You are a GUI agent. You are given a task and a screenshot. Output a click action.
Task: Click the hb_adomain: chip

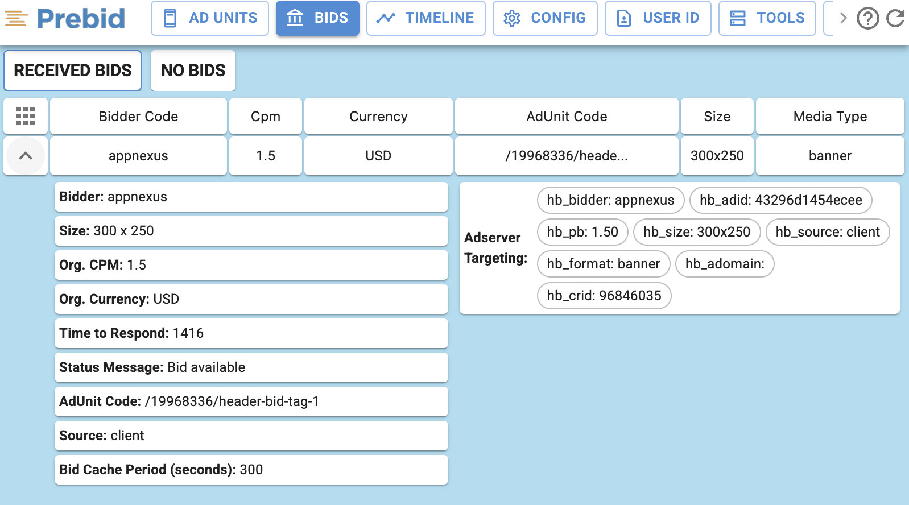(725, 264)
